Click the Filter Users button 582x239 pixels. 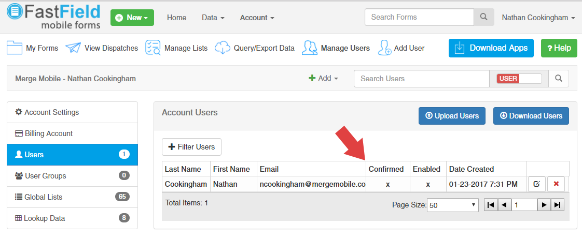pyautogui.click(x=192, y=147)
